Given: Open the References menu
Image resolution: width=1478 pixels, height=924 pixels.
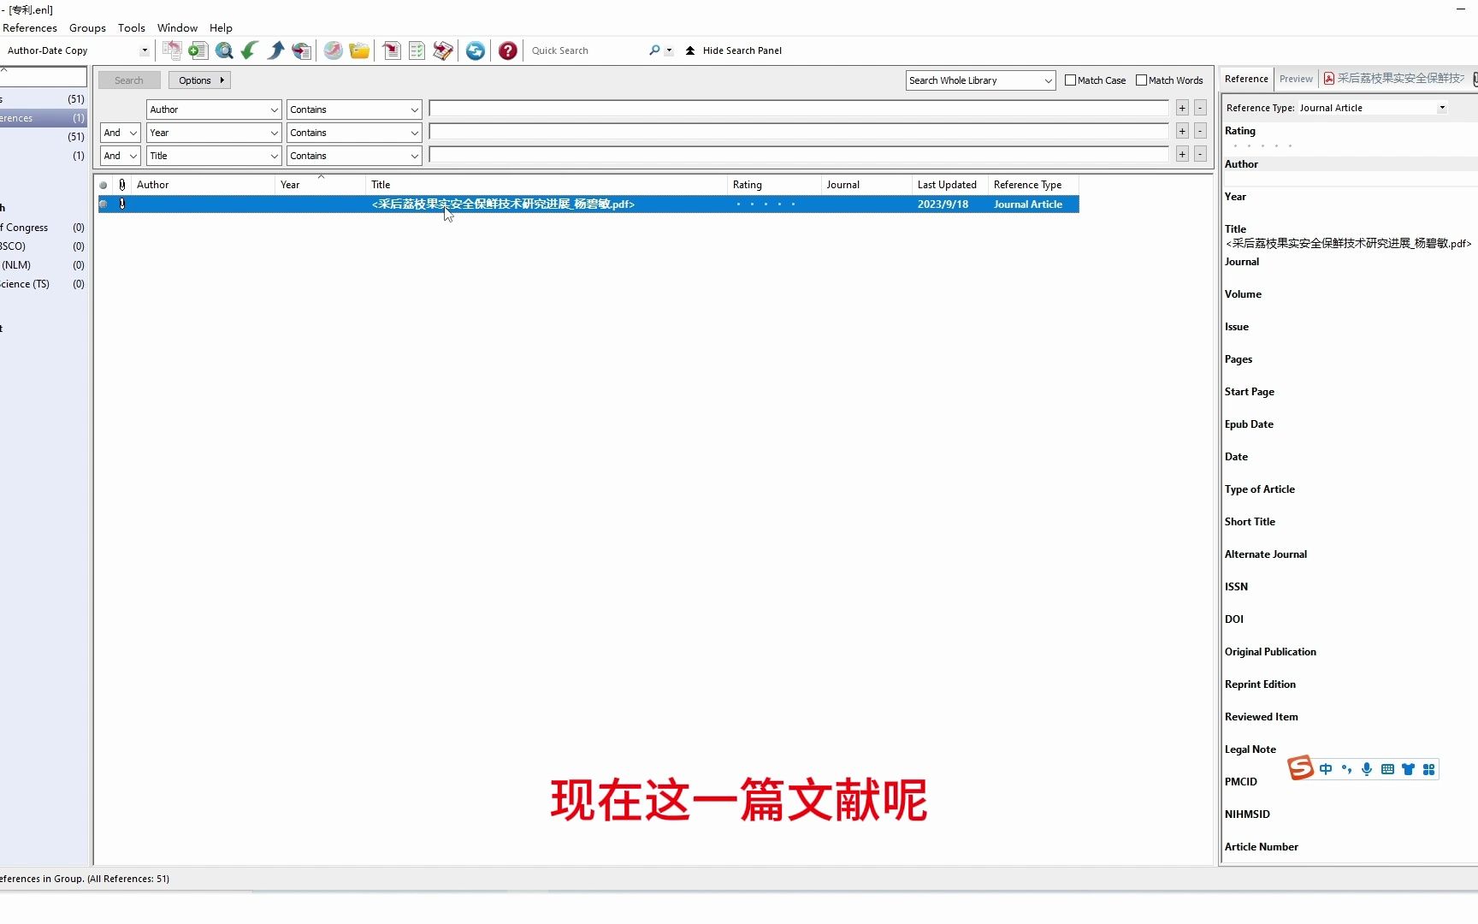Looking at the screenshot, I should [x=30, y=27].
